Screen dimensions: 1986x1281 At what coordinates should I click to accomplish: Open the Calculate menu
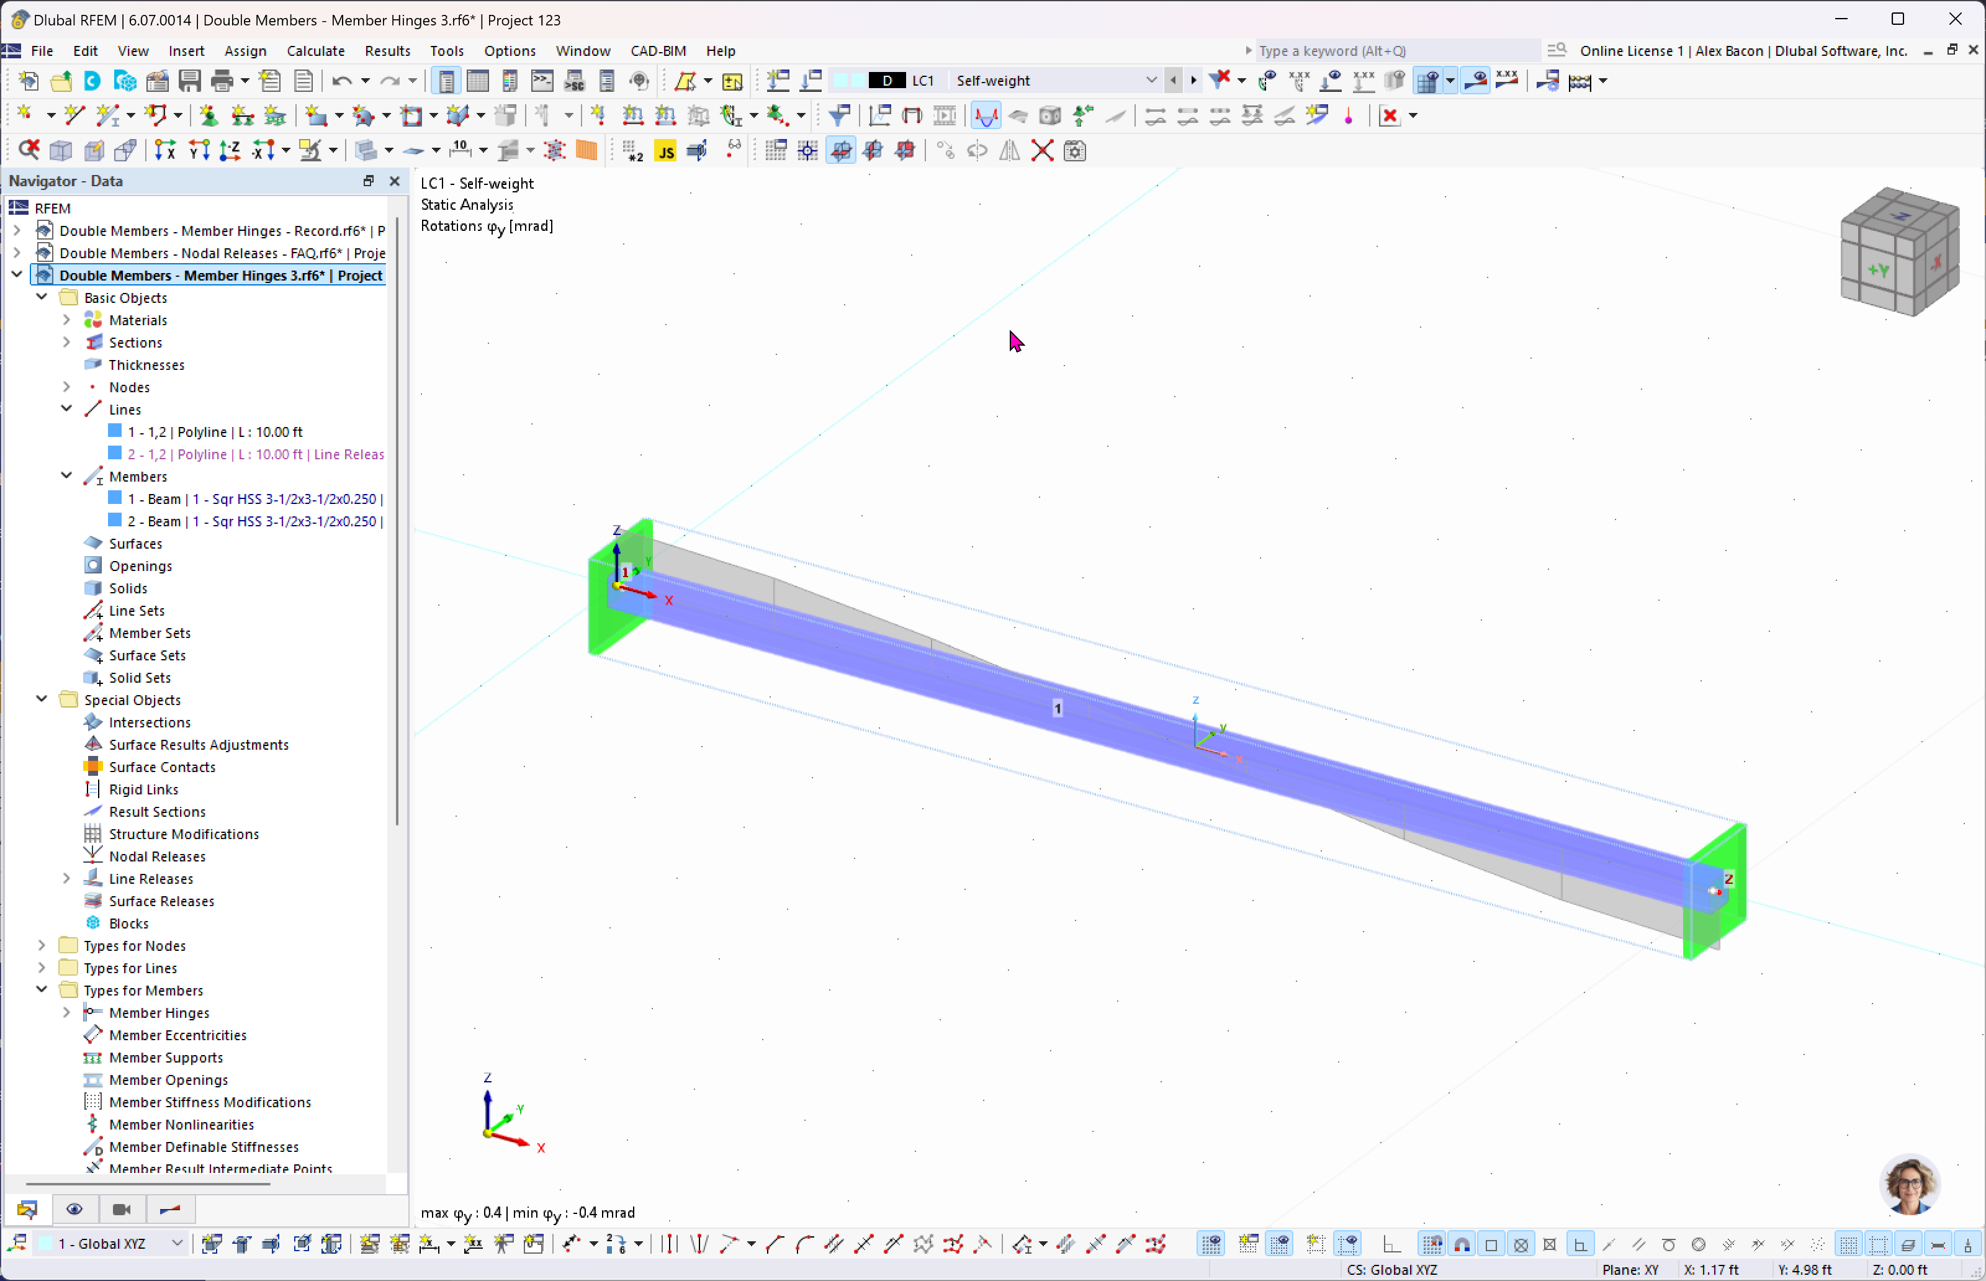point(315,51)
